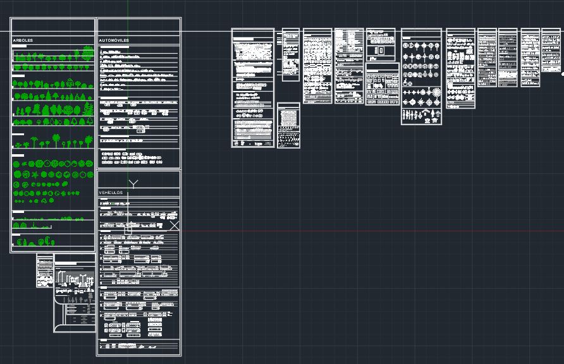The height and width of the screenshot is (364, 564).
Task: Click the X cross marker near the red line
Action: point(175,225)
